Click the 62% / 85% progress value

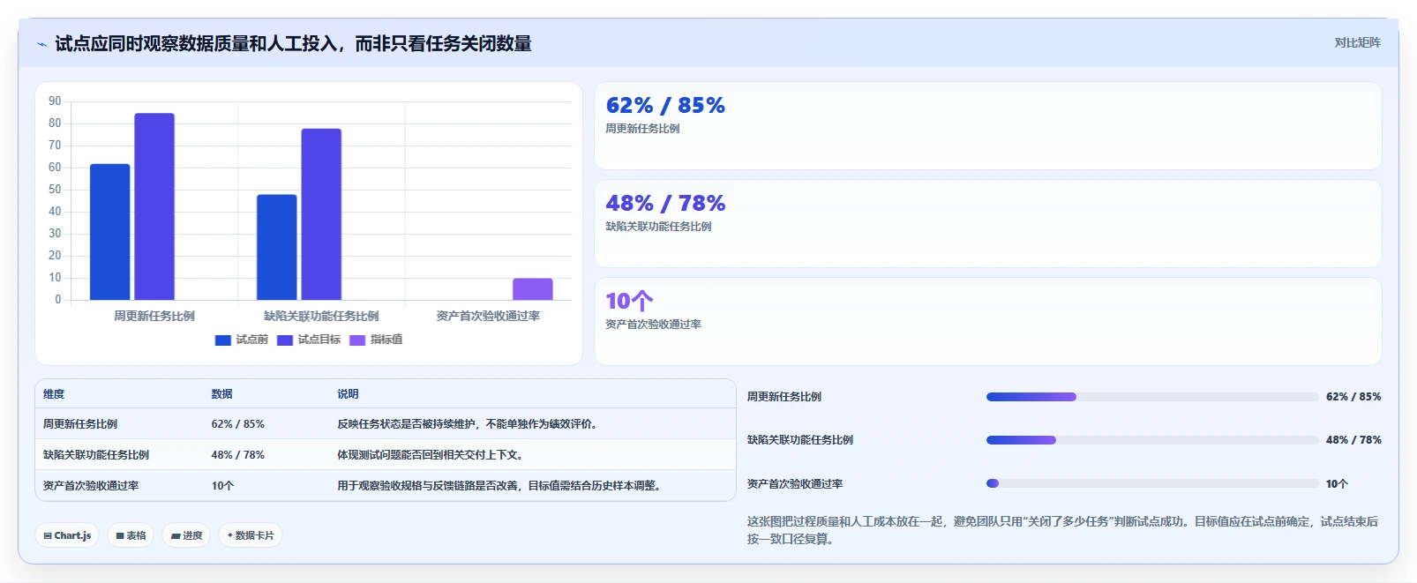1353,397
